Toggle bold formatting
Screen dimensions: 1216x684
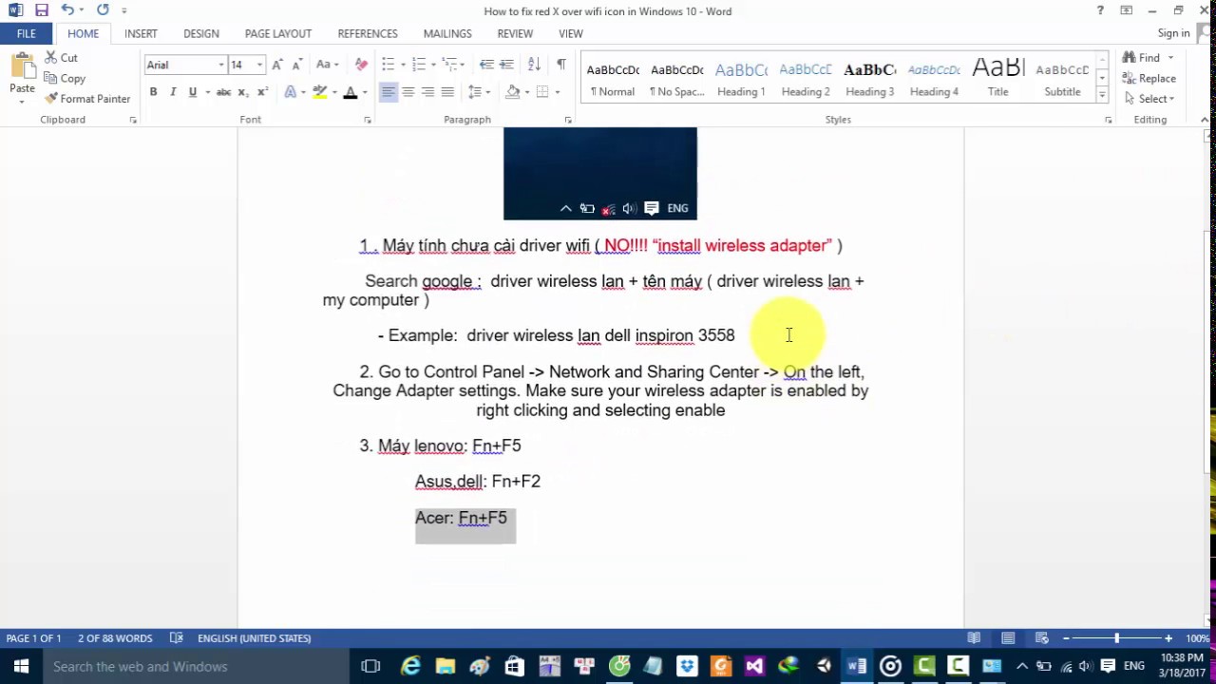pos(153,92)
